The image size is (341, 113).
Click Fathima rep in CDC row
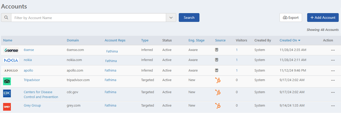(110, 92)
